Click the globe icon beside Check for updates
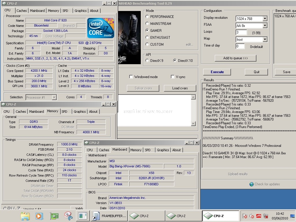Viewport: 296px width, 222px height. pos(251,184)
